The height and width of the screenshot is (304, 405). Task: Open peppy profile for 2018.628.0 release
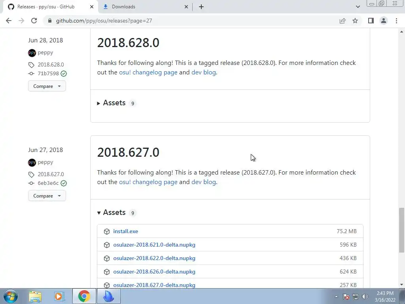(45, 53)
